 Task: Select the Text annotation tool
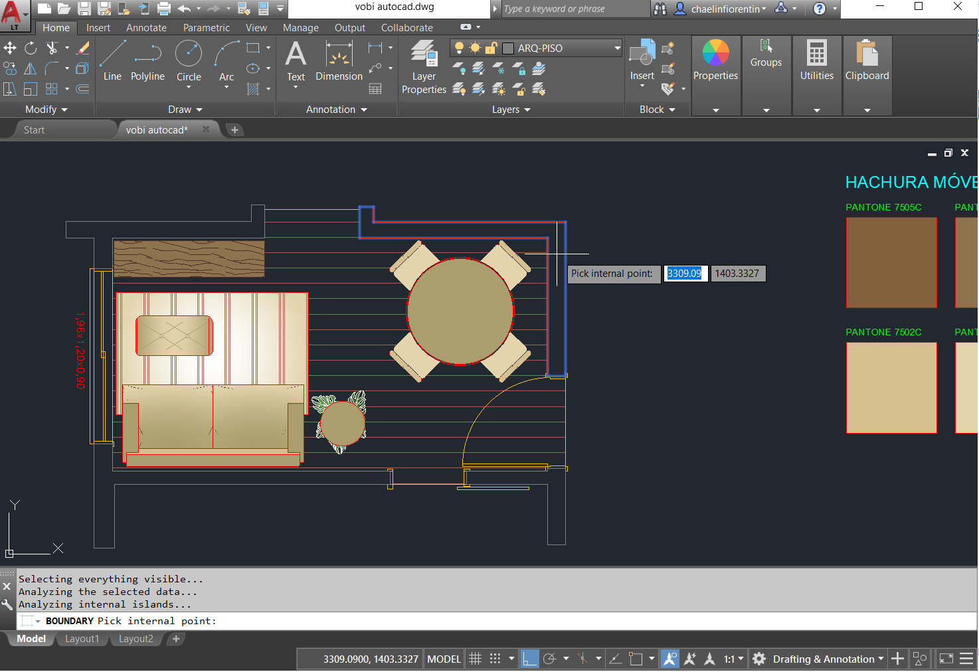pos(296,61)
